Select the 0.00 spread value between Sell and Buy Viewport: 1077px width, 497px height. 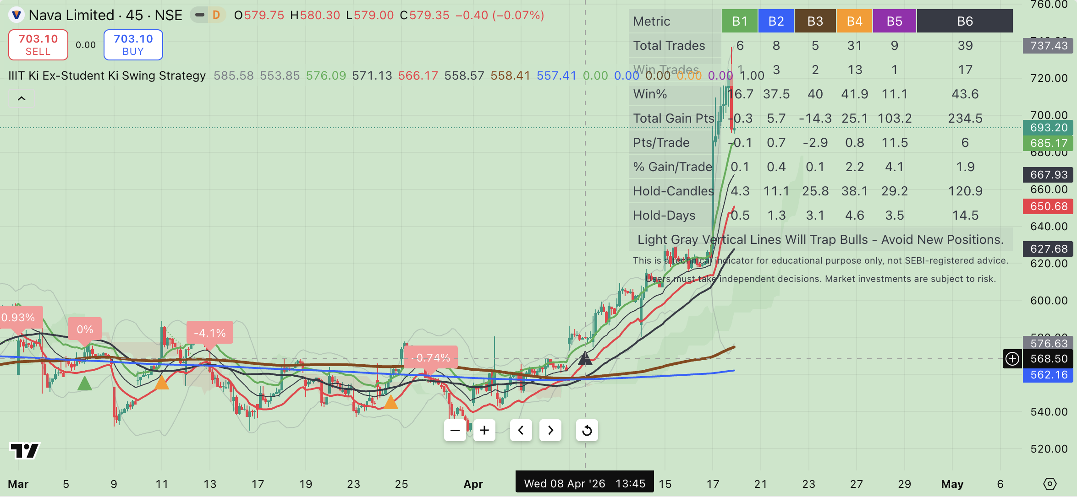coord(86,45)
